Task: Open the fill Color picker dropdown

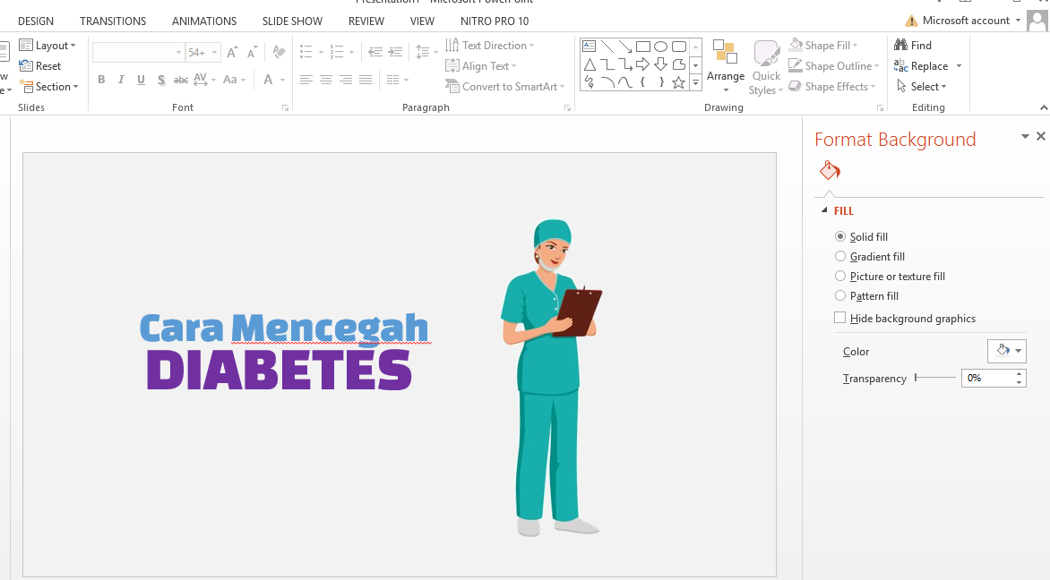Action: (1006, 351)
